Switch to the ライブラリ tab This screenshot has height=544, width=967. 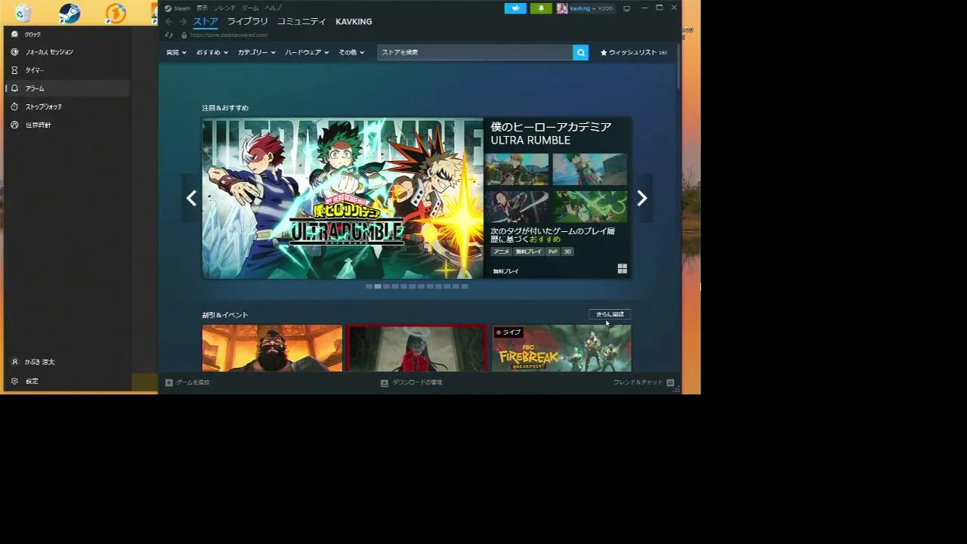pyautogui.click(x=248, y=21)
